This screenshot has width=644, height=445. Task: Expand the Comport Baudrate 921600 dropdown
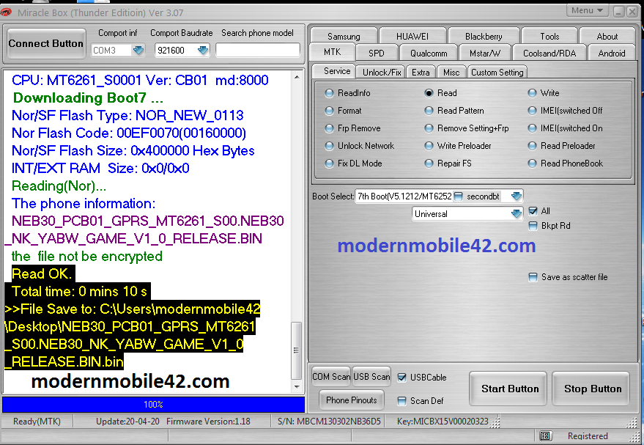pyautogui.click(x=203, y=50)
